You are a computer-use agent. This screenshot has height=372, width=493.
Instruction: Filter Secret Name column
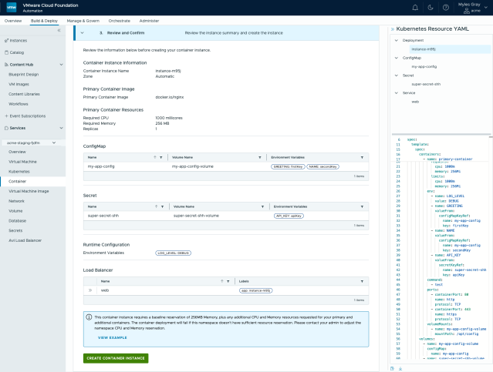click(162, 206)
